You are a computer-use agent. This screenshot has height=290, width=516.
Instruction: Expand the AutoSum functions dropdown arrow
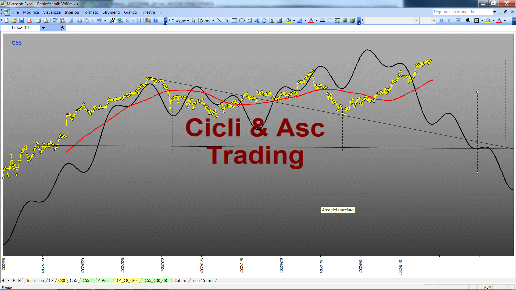133,20
